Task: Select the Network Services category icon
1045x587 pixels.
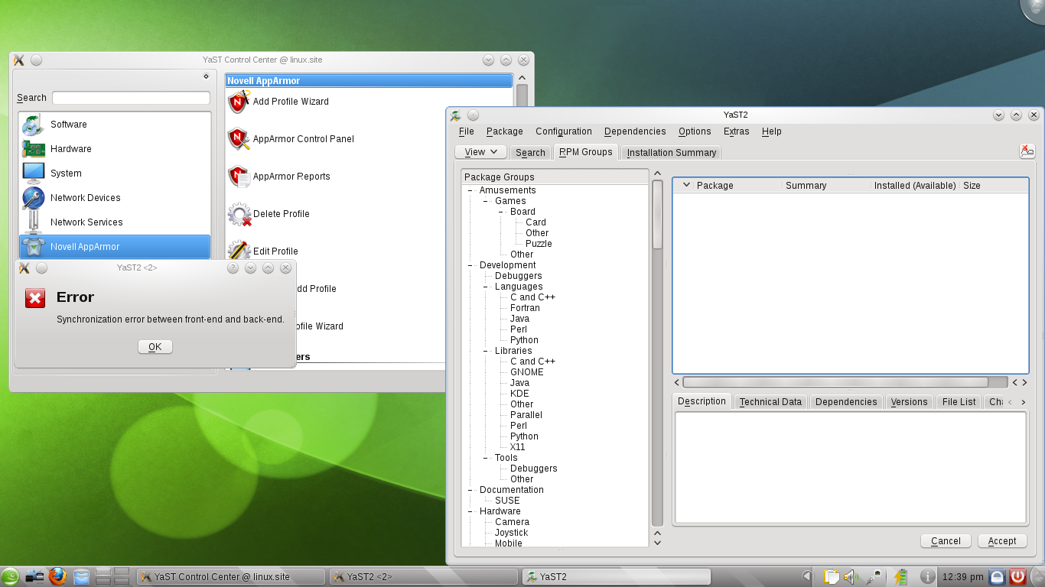Action: (34, 222)
